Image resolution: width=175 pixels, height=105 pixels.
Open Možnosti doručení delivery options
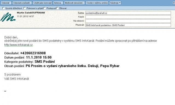tap(74, 3)
